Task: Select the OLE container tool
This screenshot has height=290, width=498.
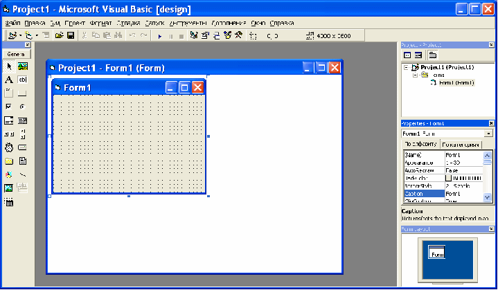Action: [9, 202]
